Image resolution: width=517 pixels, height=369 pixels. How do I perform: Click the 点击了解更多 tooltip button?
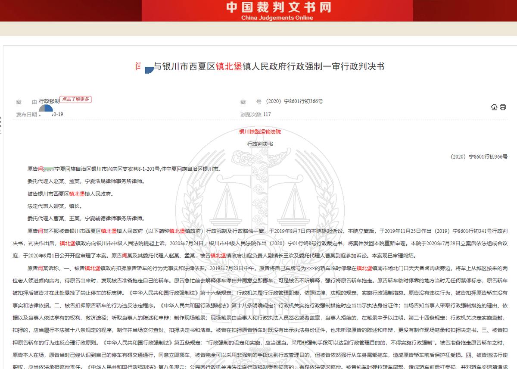coord(75,99)
